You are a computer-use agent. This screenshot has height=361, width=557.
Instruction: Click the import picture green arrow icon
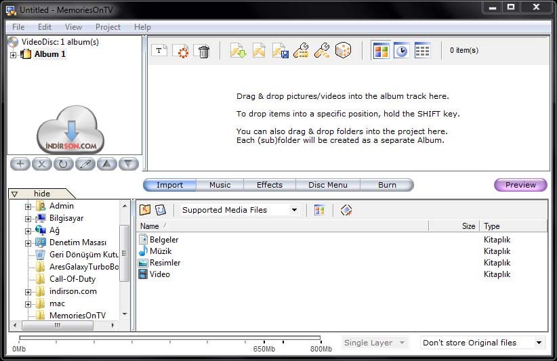pyautogui.click(x=238, y=50)
